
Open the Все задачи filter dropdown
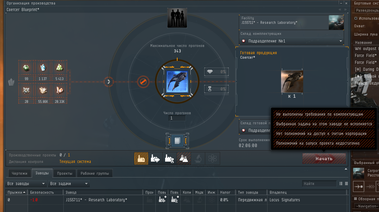(x=69, y=184)
